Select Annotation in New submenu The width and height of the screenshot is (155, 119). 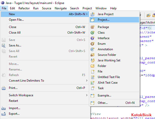point(114,49)
